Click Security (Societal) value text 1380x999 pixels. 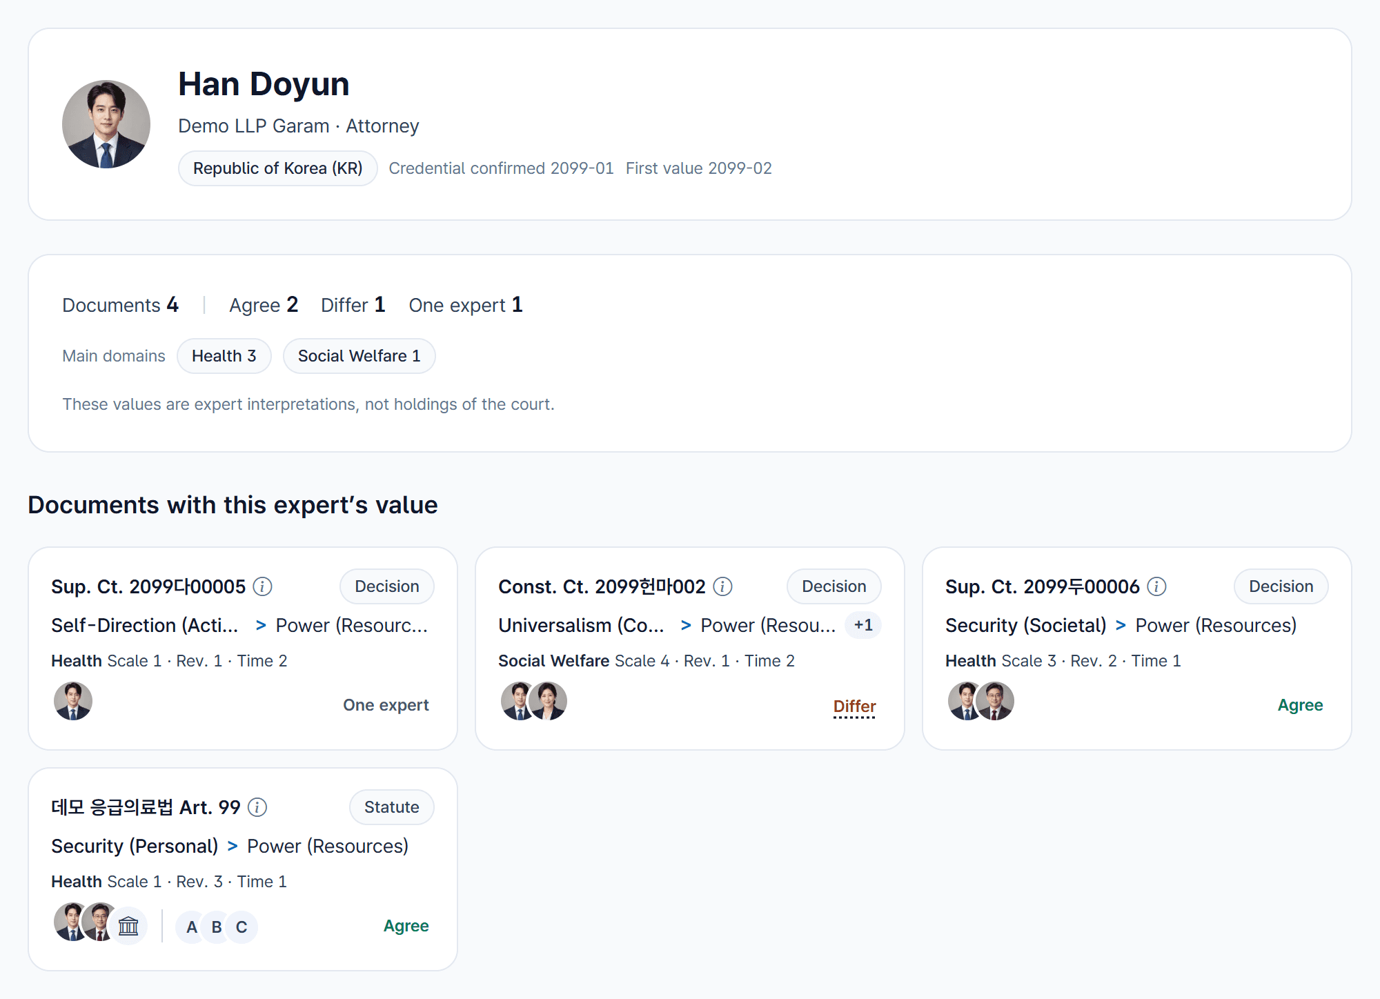[1026, 625]
